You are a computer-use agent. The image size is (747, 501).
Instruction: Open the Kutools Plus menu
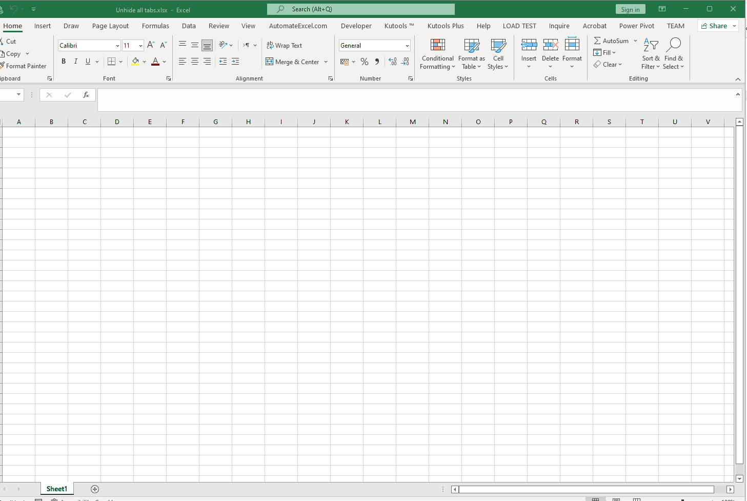click(x=445, y=26)
